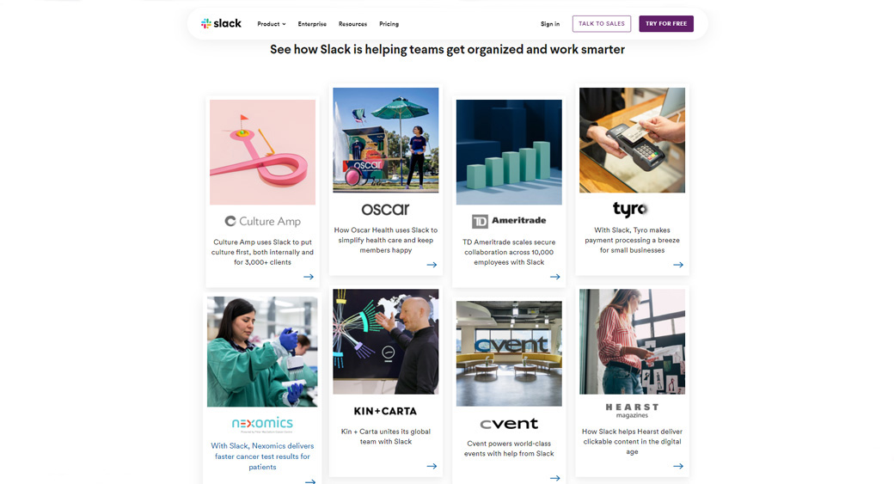Click the Sign in link
894x484 pixels.
[x=550, y=24]
